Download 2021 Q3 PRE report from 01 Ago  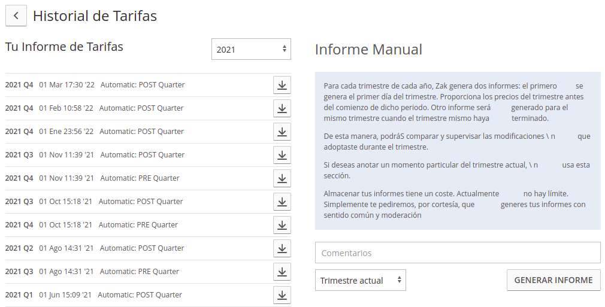coord(282,272)
